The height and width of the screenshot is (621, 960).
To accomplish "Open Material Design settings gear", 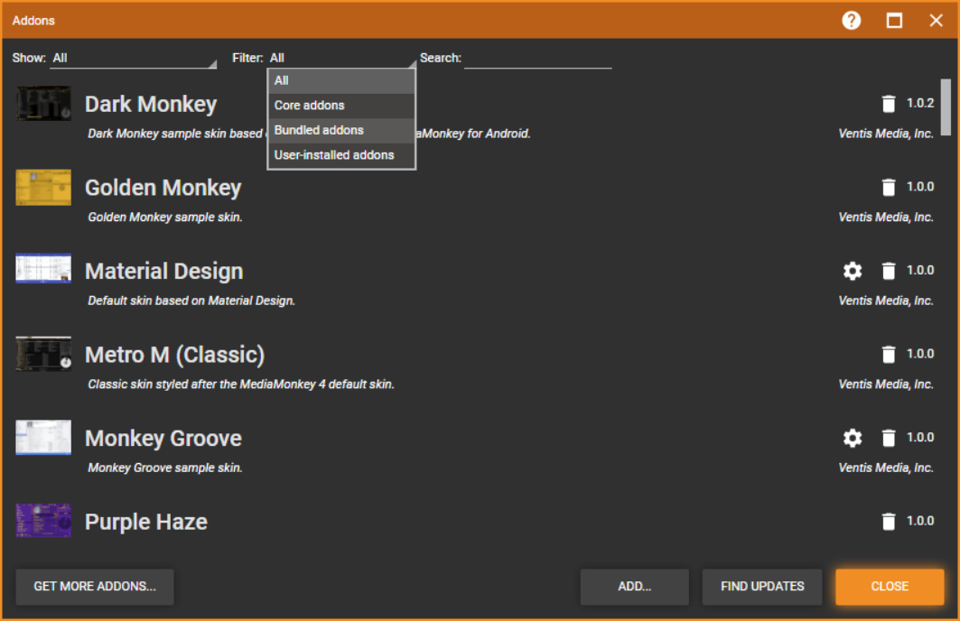I will 853,271.
